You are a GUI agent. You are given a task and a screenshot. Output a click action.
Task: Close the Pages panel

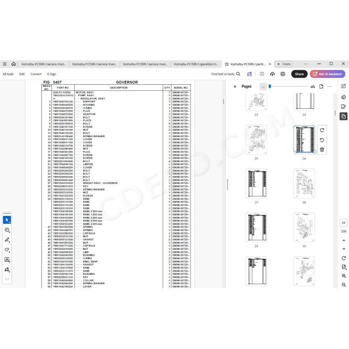[x=235, y=87]
